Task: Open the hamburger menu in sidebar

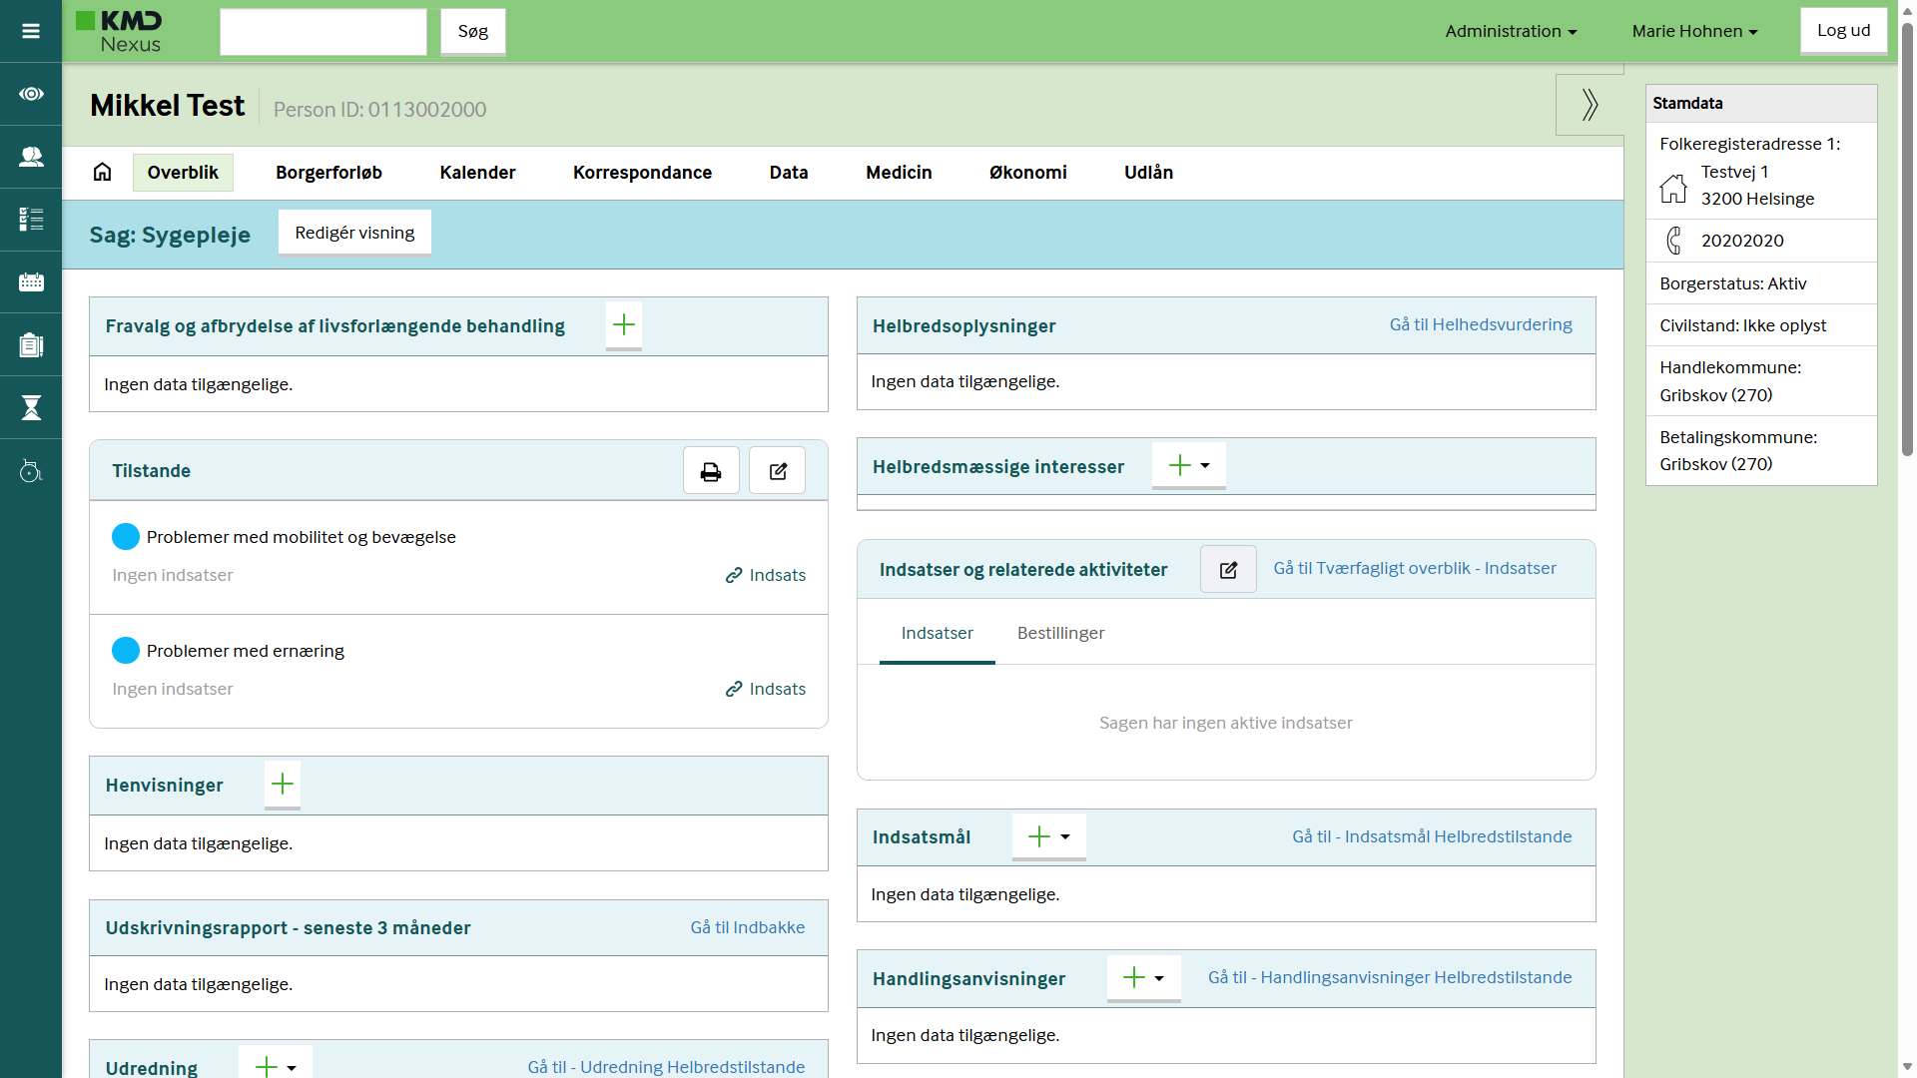Action: [31, 31]
